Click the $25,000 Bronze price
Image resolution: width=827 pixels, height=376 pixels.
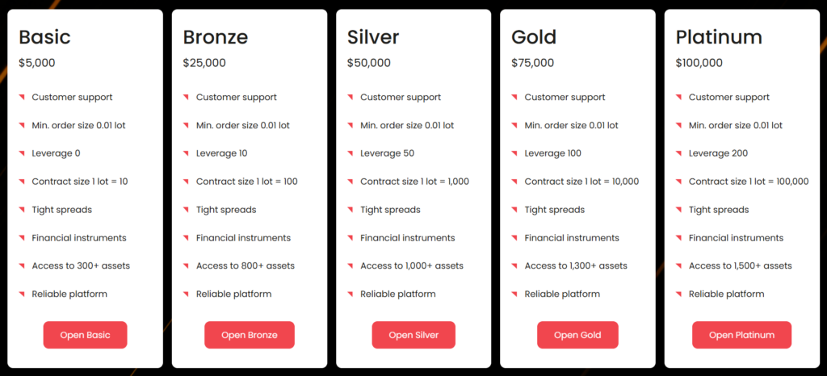(204, 63)
